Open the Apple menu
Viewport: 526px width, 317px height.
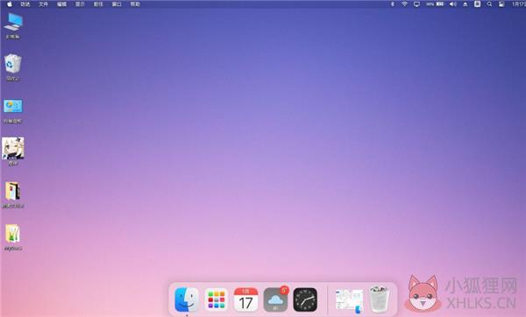10,4
